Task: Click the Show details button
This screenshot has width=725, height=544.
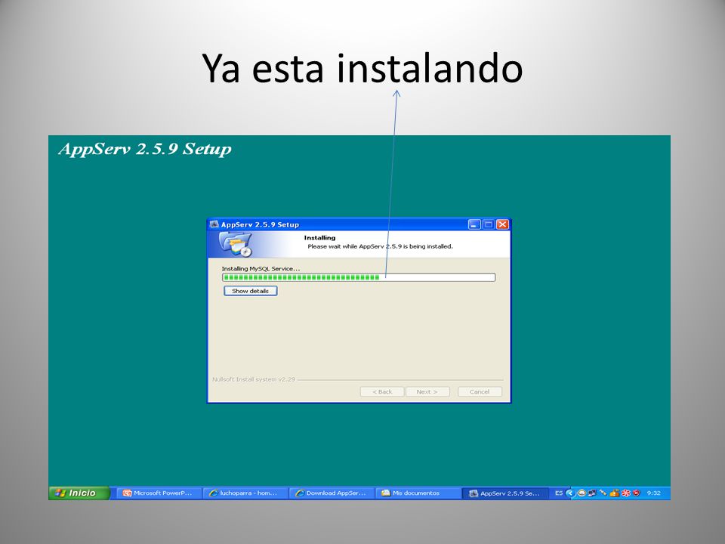Action: pos(250,291)
